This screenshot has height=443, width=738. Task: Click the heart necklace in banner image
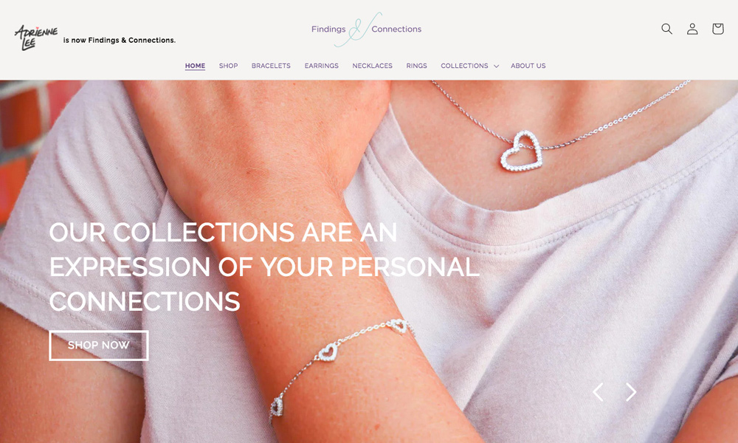(x=521, y=151)
